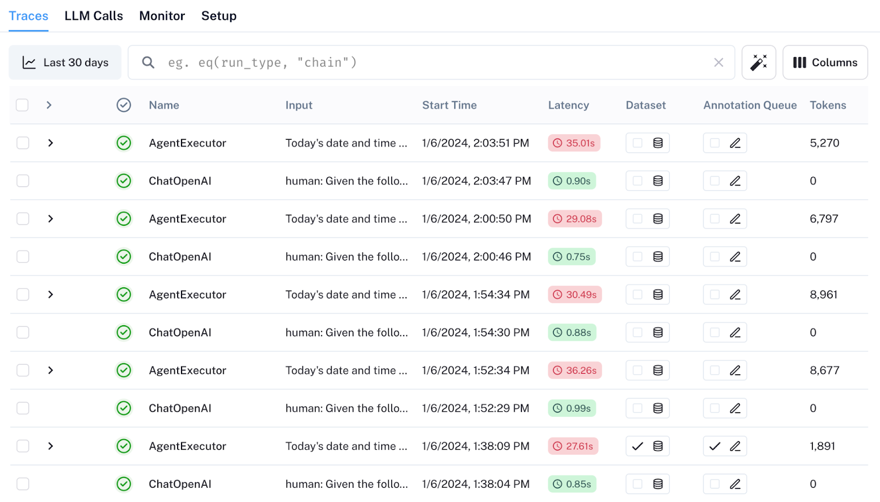Open the Setup tab
This screenshot has width=880, height=502.
pyautogui.click(x=219, y=16)
